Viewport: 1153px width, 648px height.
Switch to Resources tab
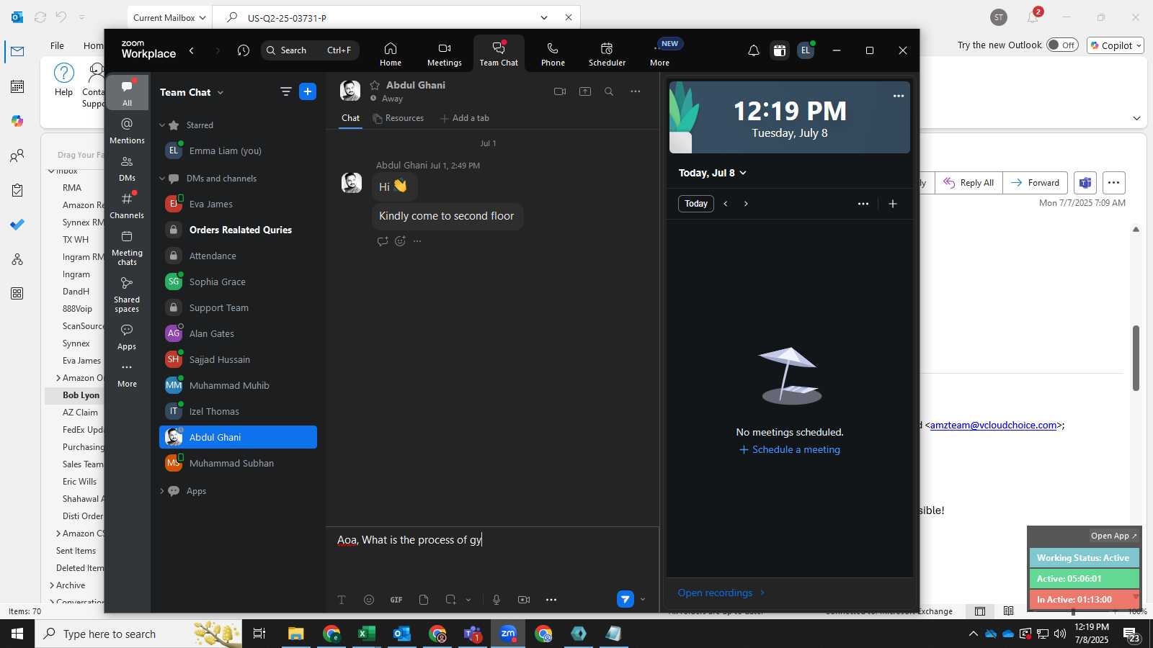click(x=399, y=118)
